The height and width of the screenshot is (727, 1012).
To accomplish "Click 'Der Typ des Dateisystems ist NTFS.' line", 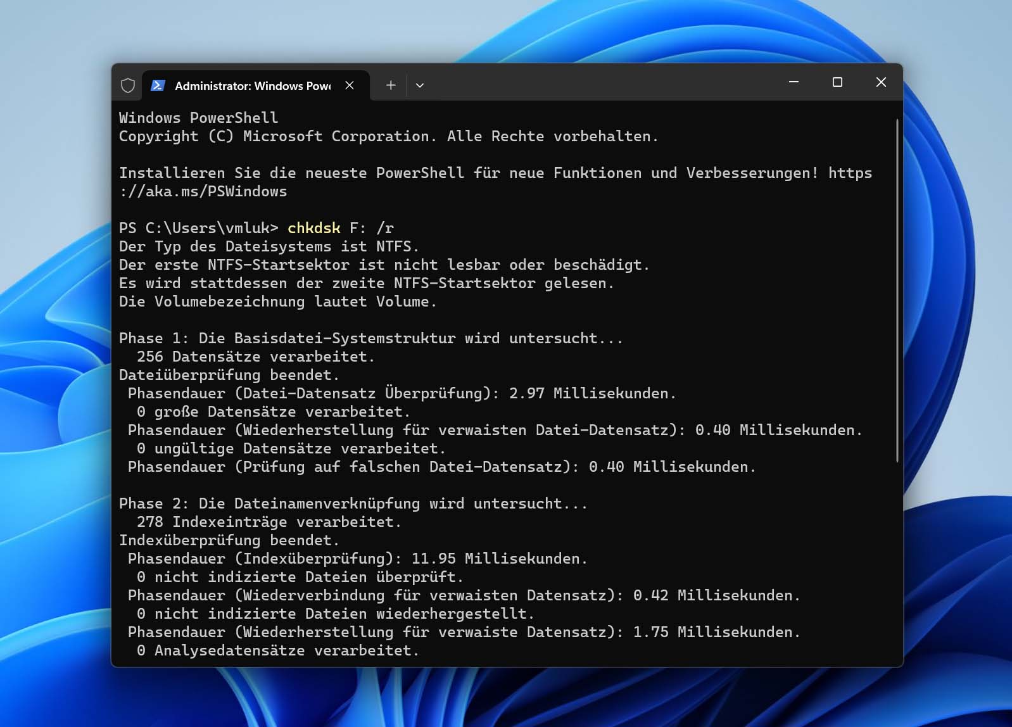I will click(269, 246).
